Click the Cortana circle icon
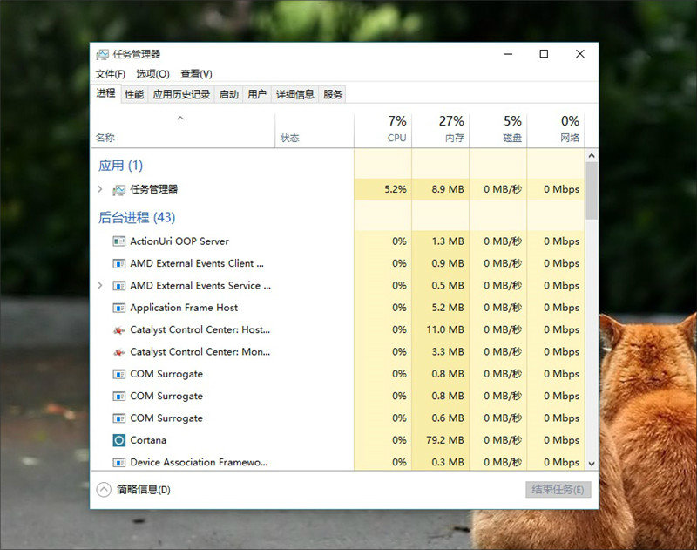 [118, 440]
